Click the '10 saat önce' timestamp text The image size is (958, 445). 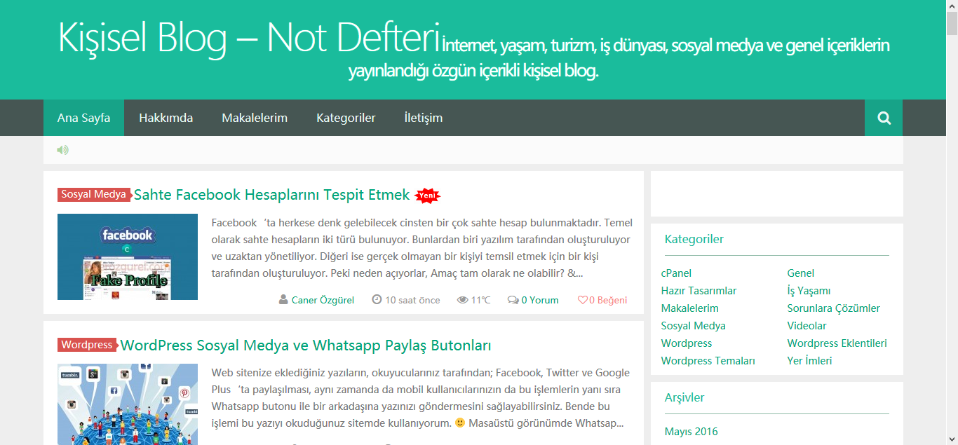[x=413, y=300]
